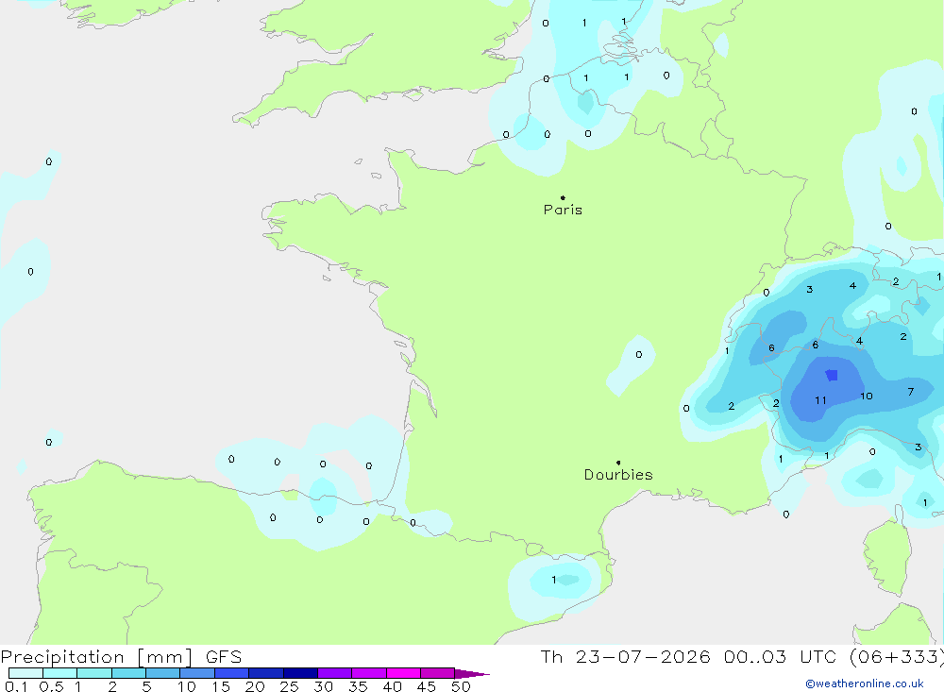Click the legend label 0.1
Screen dimensions: 944x692
click(x=16, y=686)
